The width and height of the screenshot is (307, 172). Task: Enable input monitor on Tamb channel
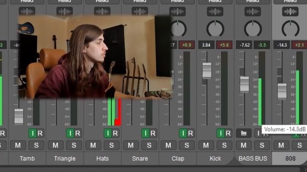tap(33, 133)
